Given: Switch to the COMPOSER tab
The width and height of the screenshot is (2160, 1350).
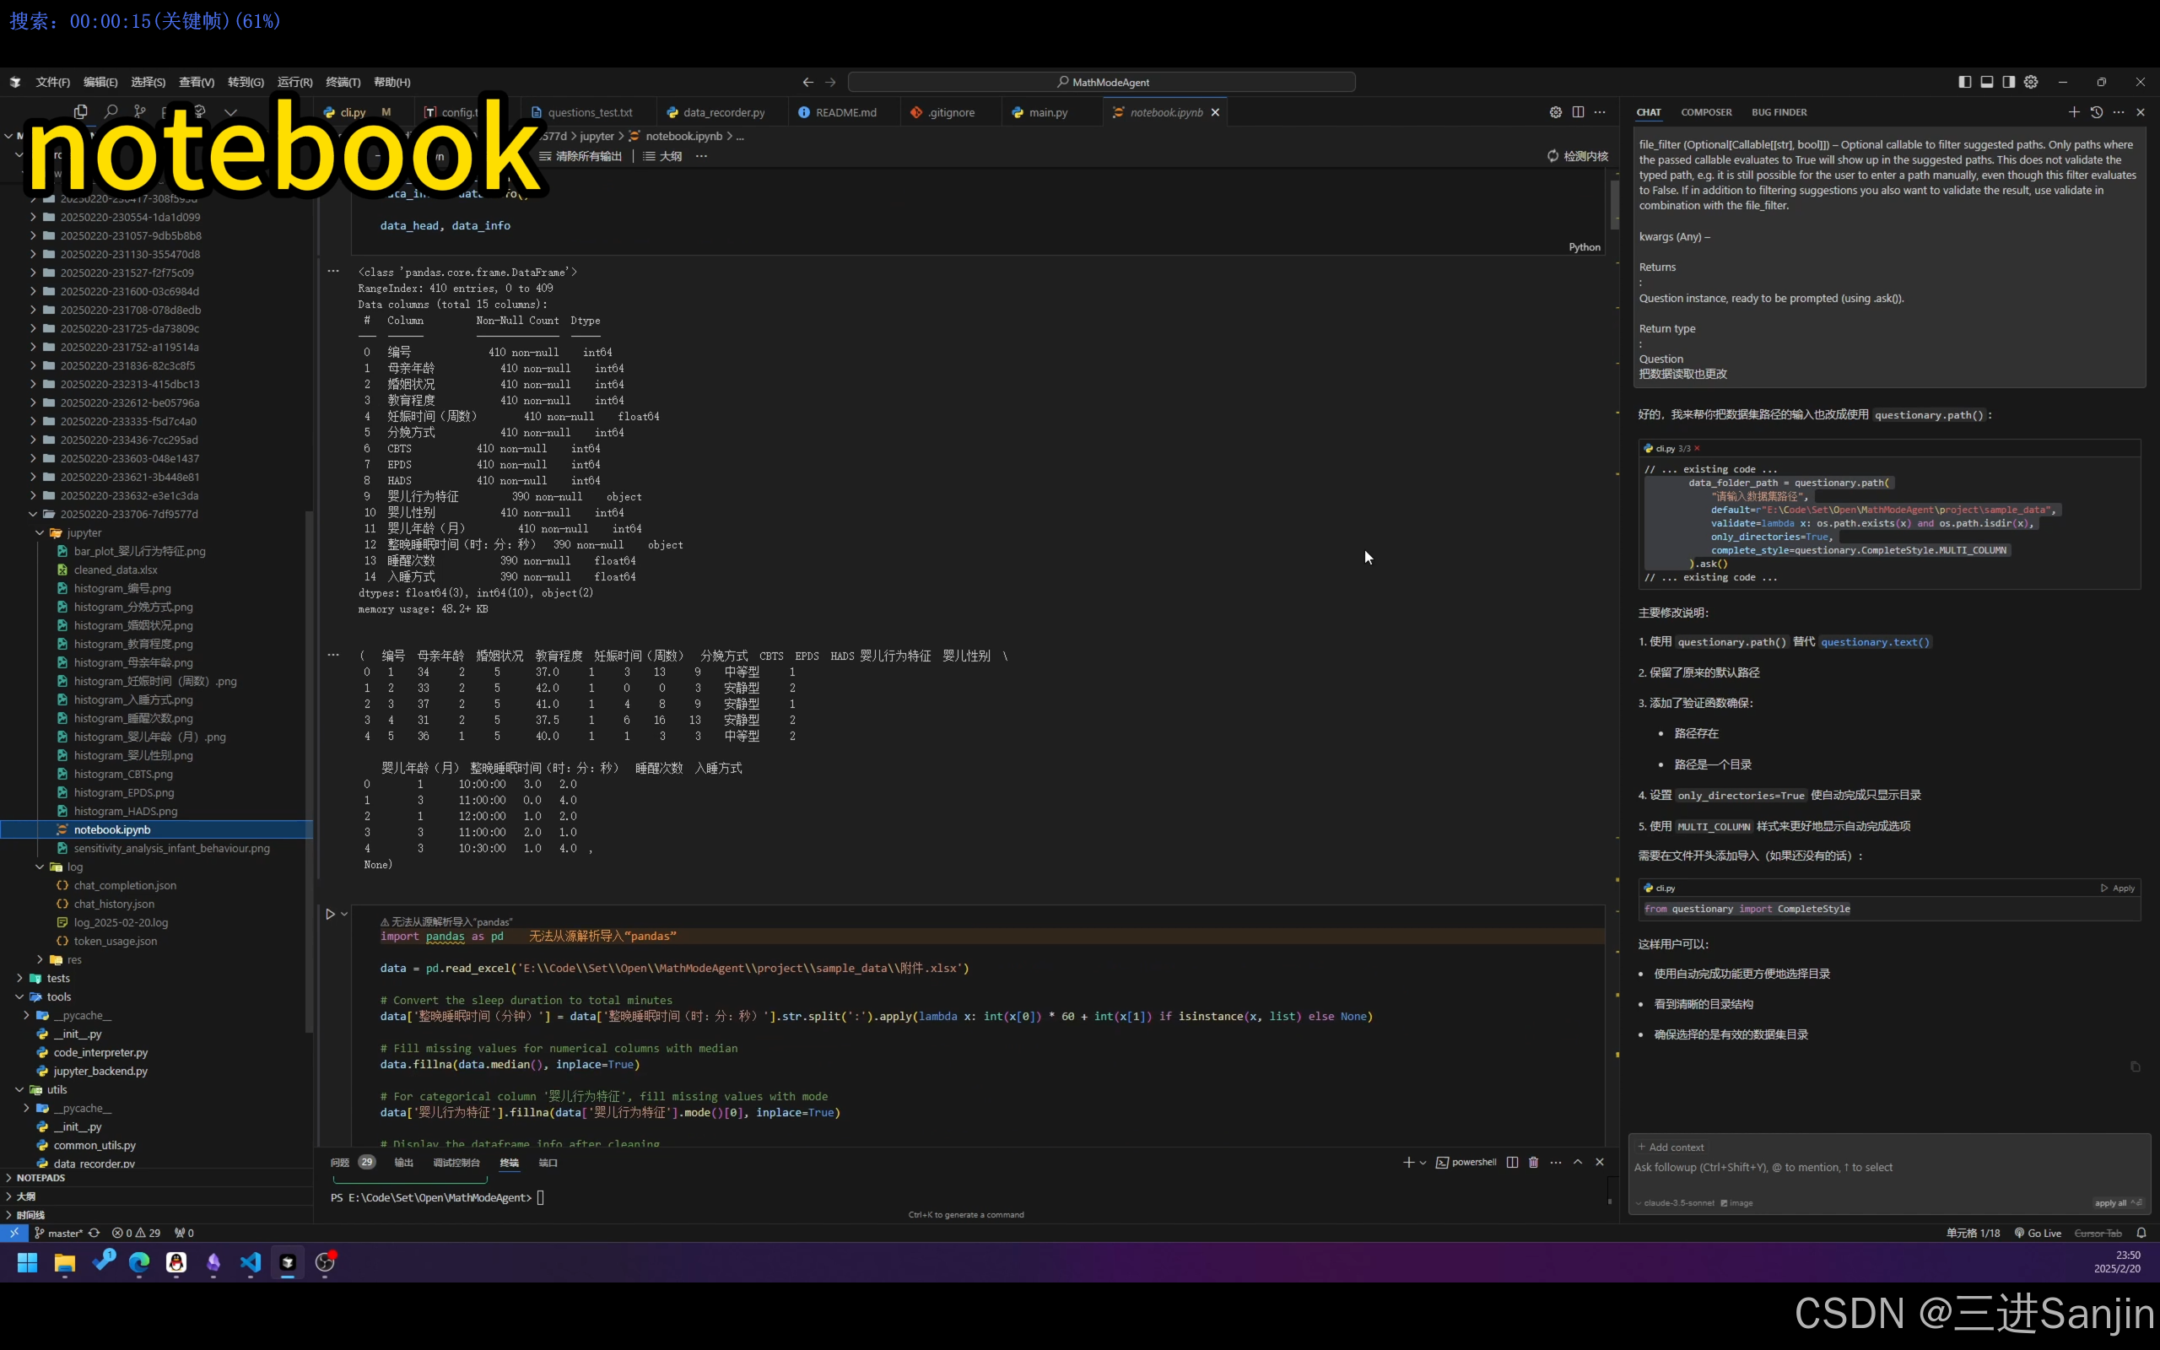Looking at the screenshot, I should click(1706, 112).
